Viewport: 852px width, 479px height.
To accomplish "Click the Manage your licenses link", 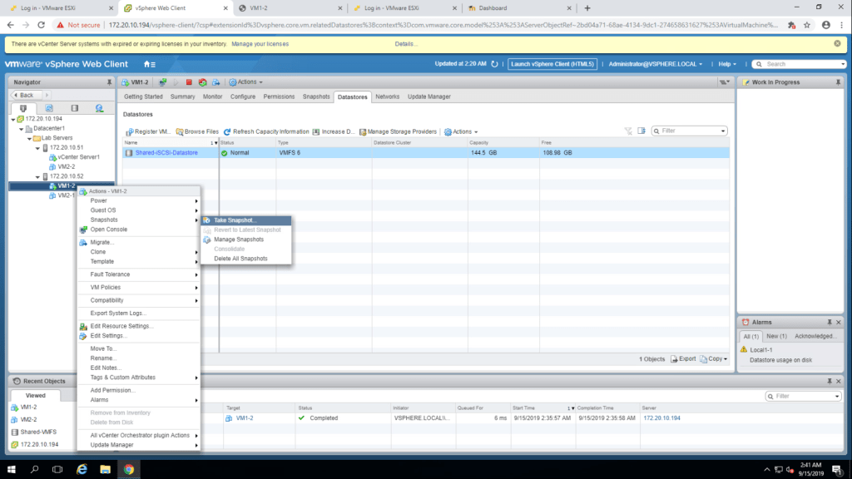I will tap(260, 43).
